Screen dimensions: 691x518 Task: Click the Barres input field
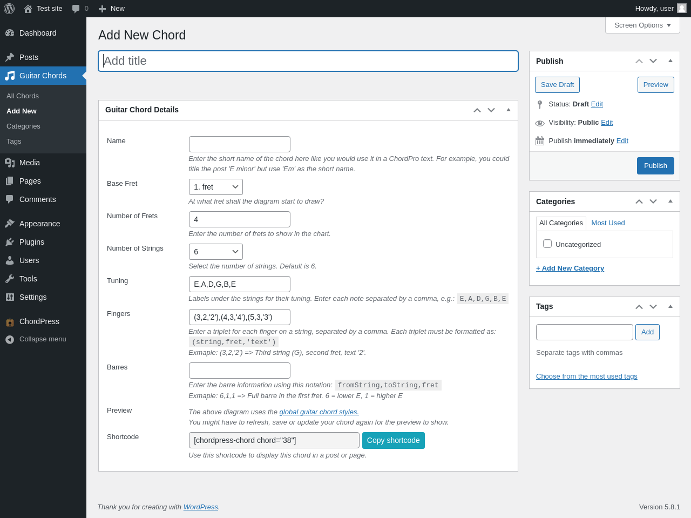click(240, 371)
